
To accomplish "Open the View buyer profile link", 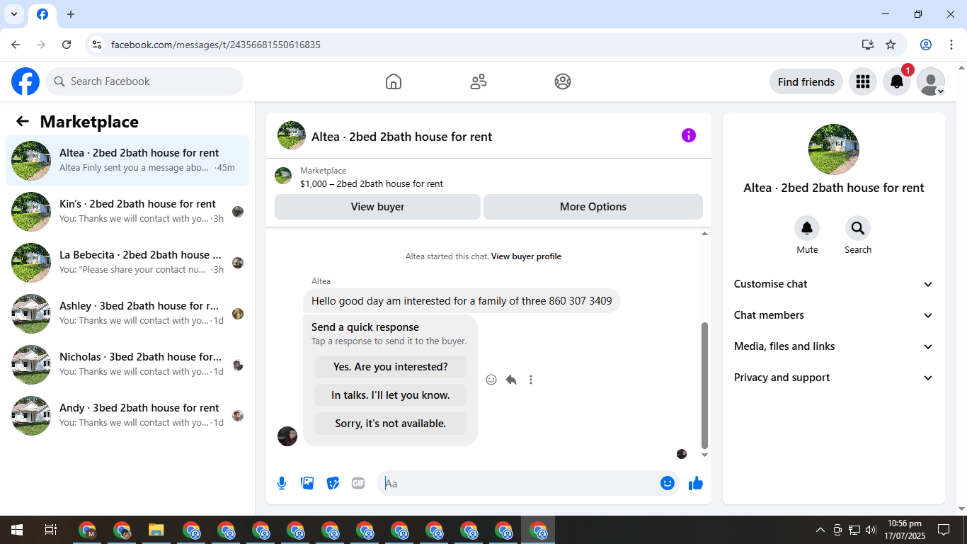I will coord(526,256).
